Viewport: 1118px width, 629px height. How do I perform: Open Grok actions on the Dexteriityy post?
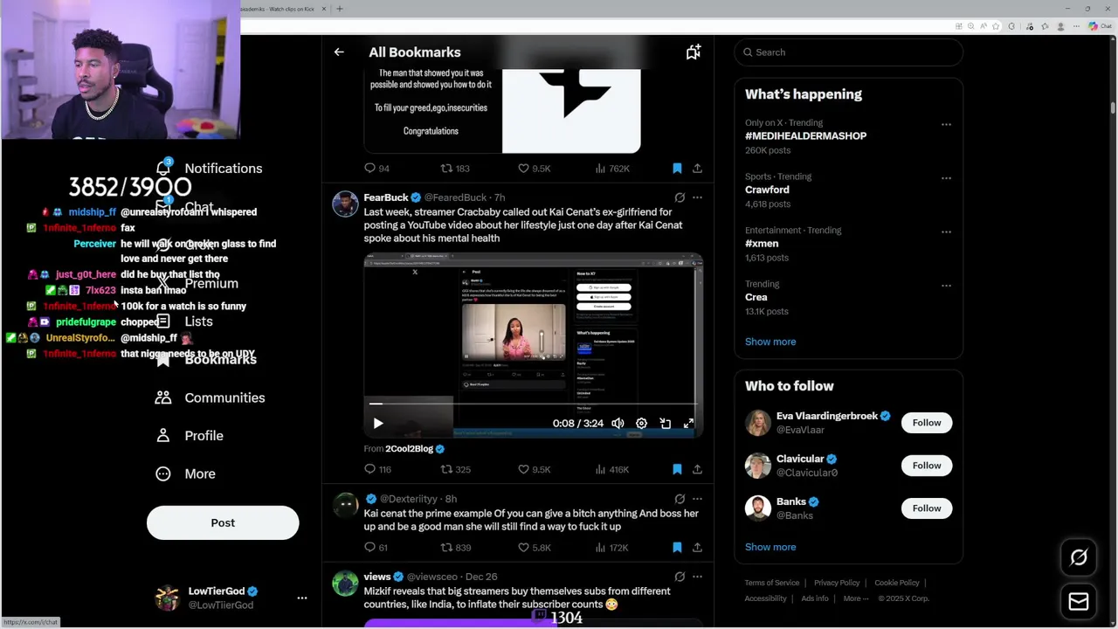[680, 499]
